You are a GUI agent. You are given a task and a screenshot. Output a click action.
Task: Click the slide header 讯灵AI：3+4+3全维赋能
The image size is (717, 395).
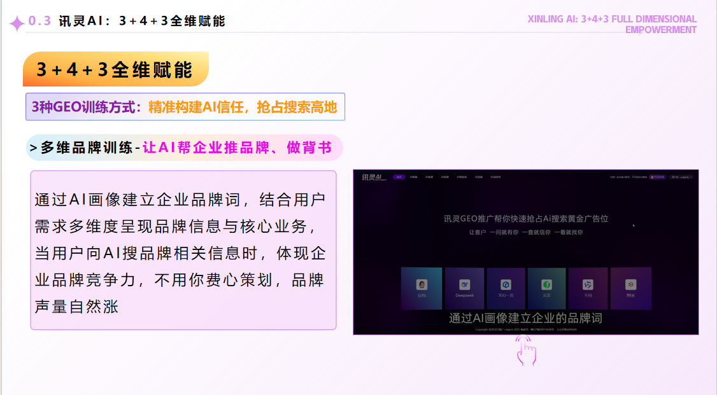click(142, 21)
